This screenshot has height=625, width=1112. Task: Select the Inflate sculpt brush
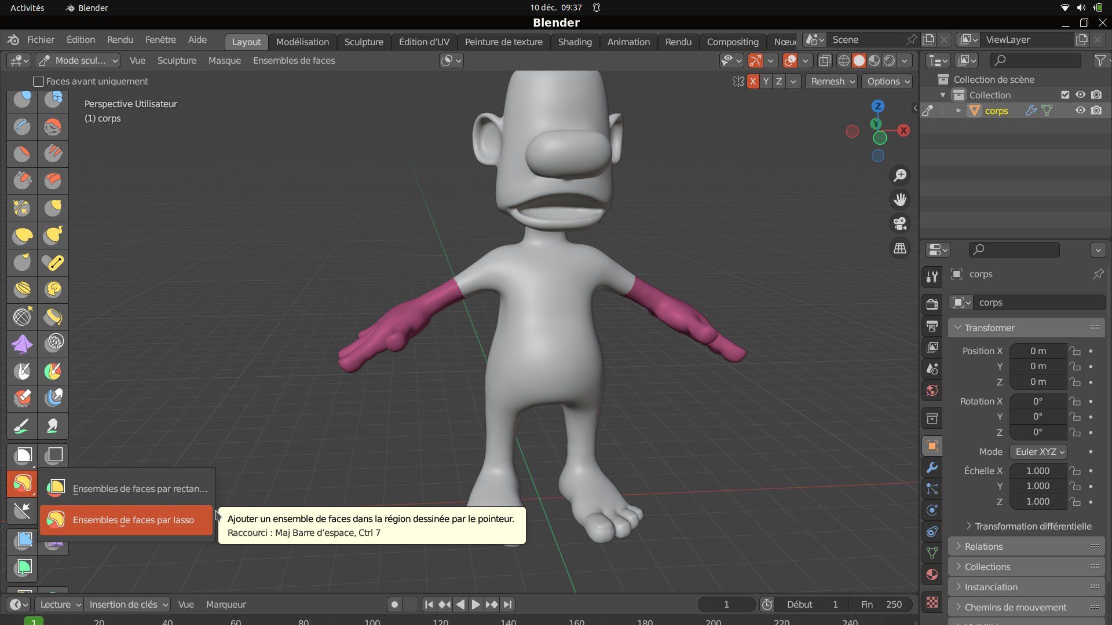[22, 100]
